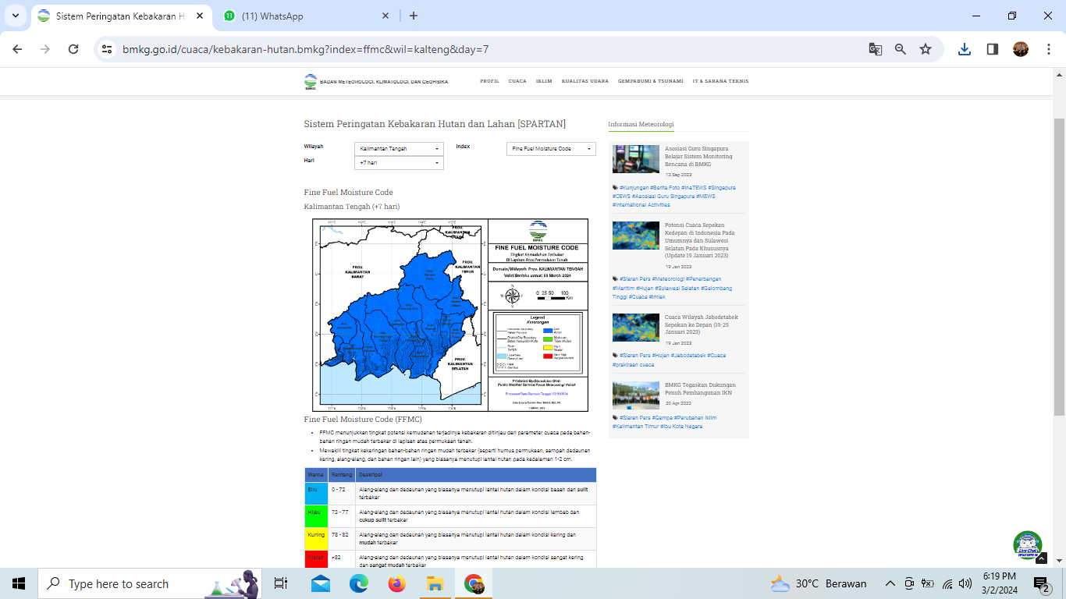Click Cuaca Wilayah Jabodetabek article thumbnail
Screen dimensions: 1066x599
click(636, 328)
